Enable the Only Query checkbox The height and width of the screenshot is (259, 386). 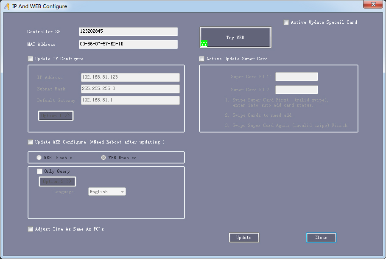point(40,172)
